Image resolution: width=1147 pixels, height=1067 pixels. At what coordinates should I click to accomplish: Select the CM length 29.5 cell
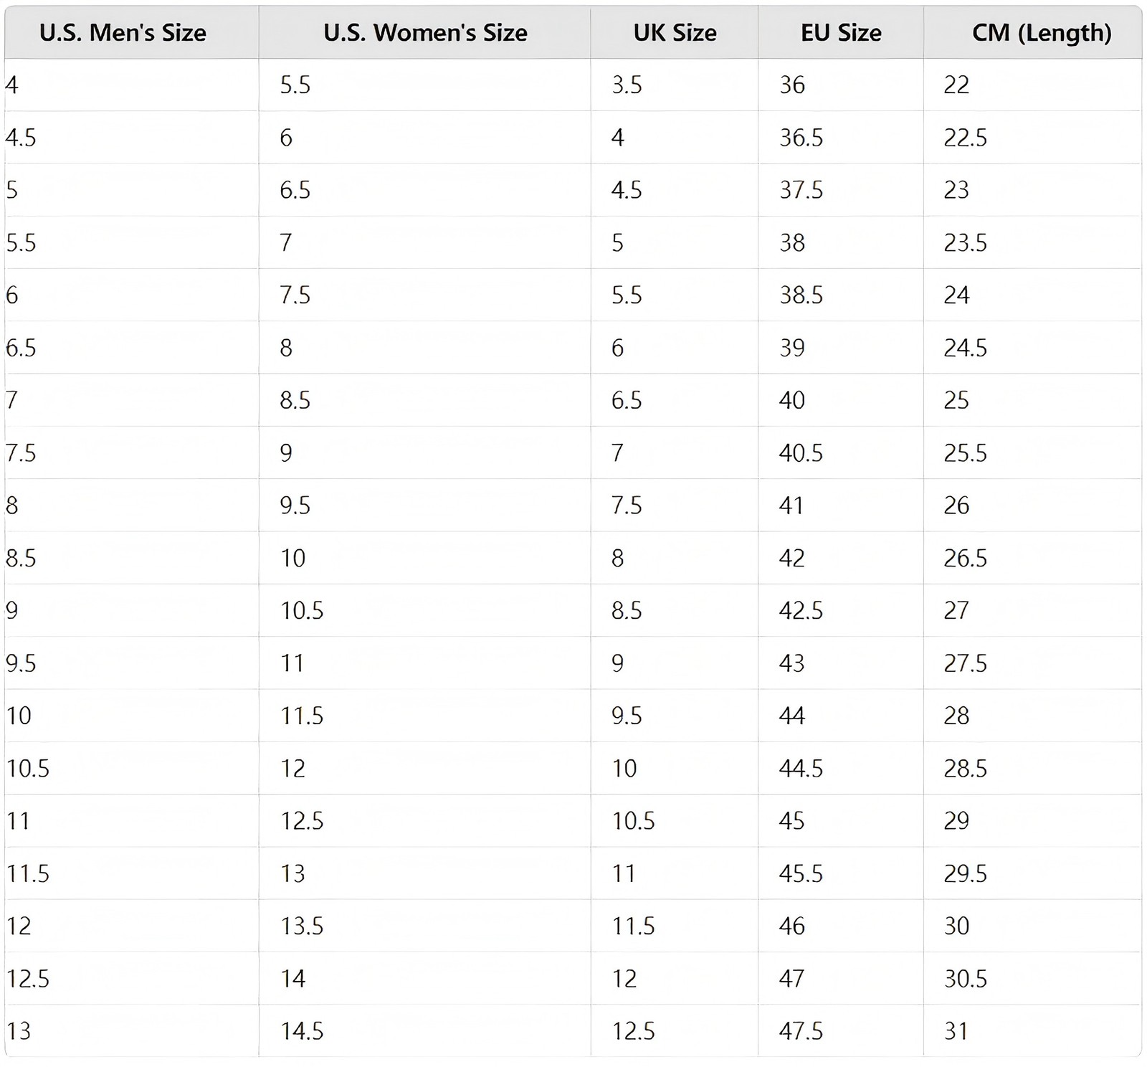(x=1032, y=873)
